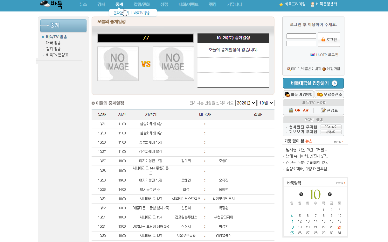Click the 바둑운영센터 link
Screen dimensions: 388x242
[327, 4]
